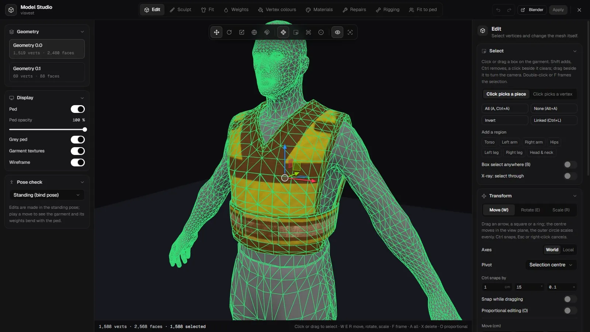Select the Scale tool icon in viewport toolbar
Screen dimensions: 590x332
pos(242,32)
